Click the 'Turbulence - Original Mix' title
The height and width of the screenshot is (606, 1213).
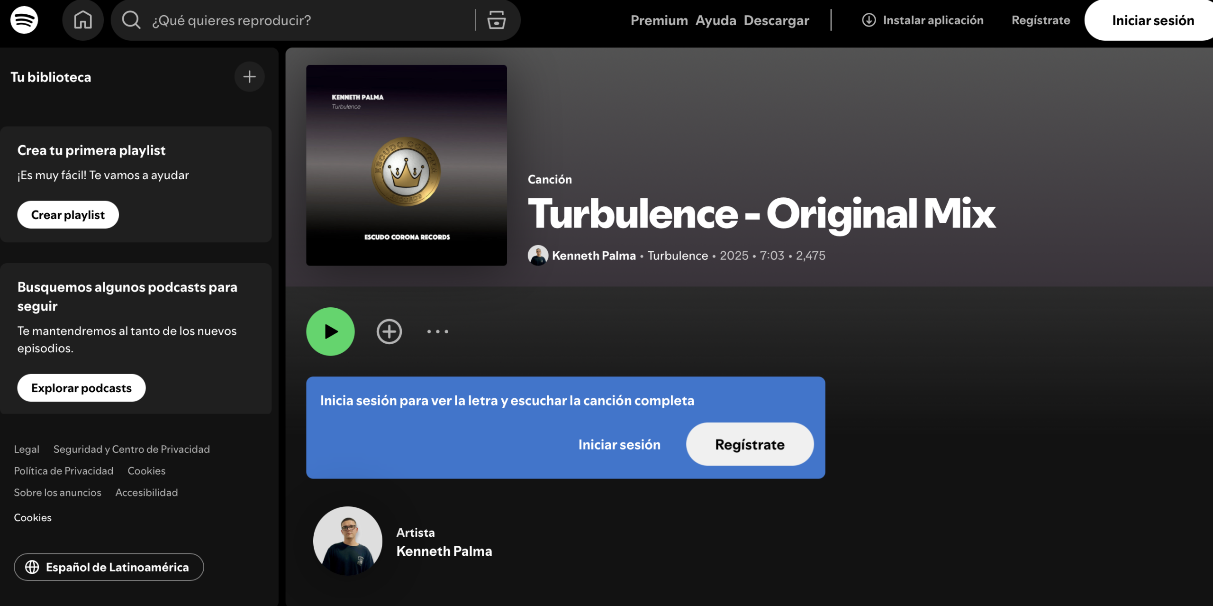pyautogui.click(x=762, y=214)
